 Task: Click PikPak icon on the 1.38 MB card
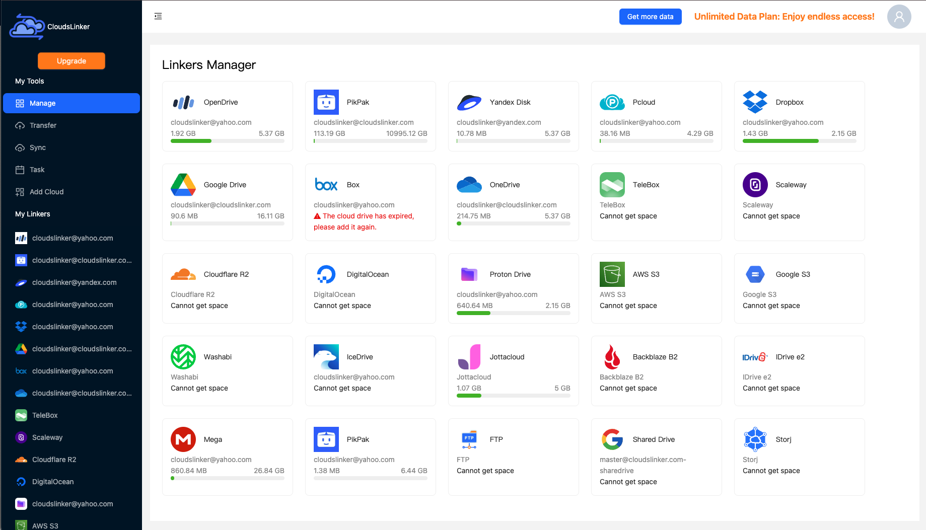pos(326,439)
